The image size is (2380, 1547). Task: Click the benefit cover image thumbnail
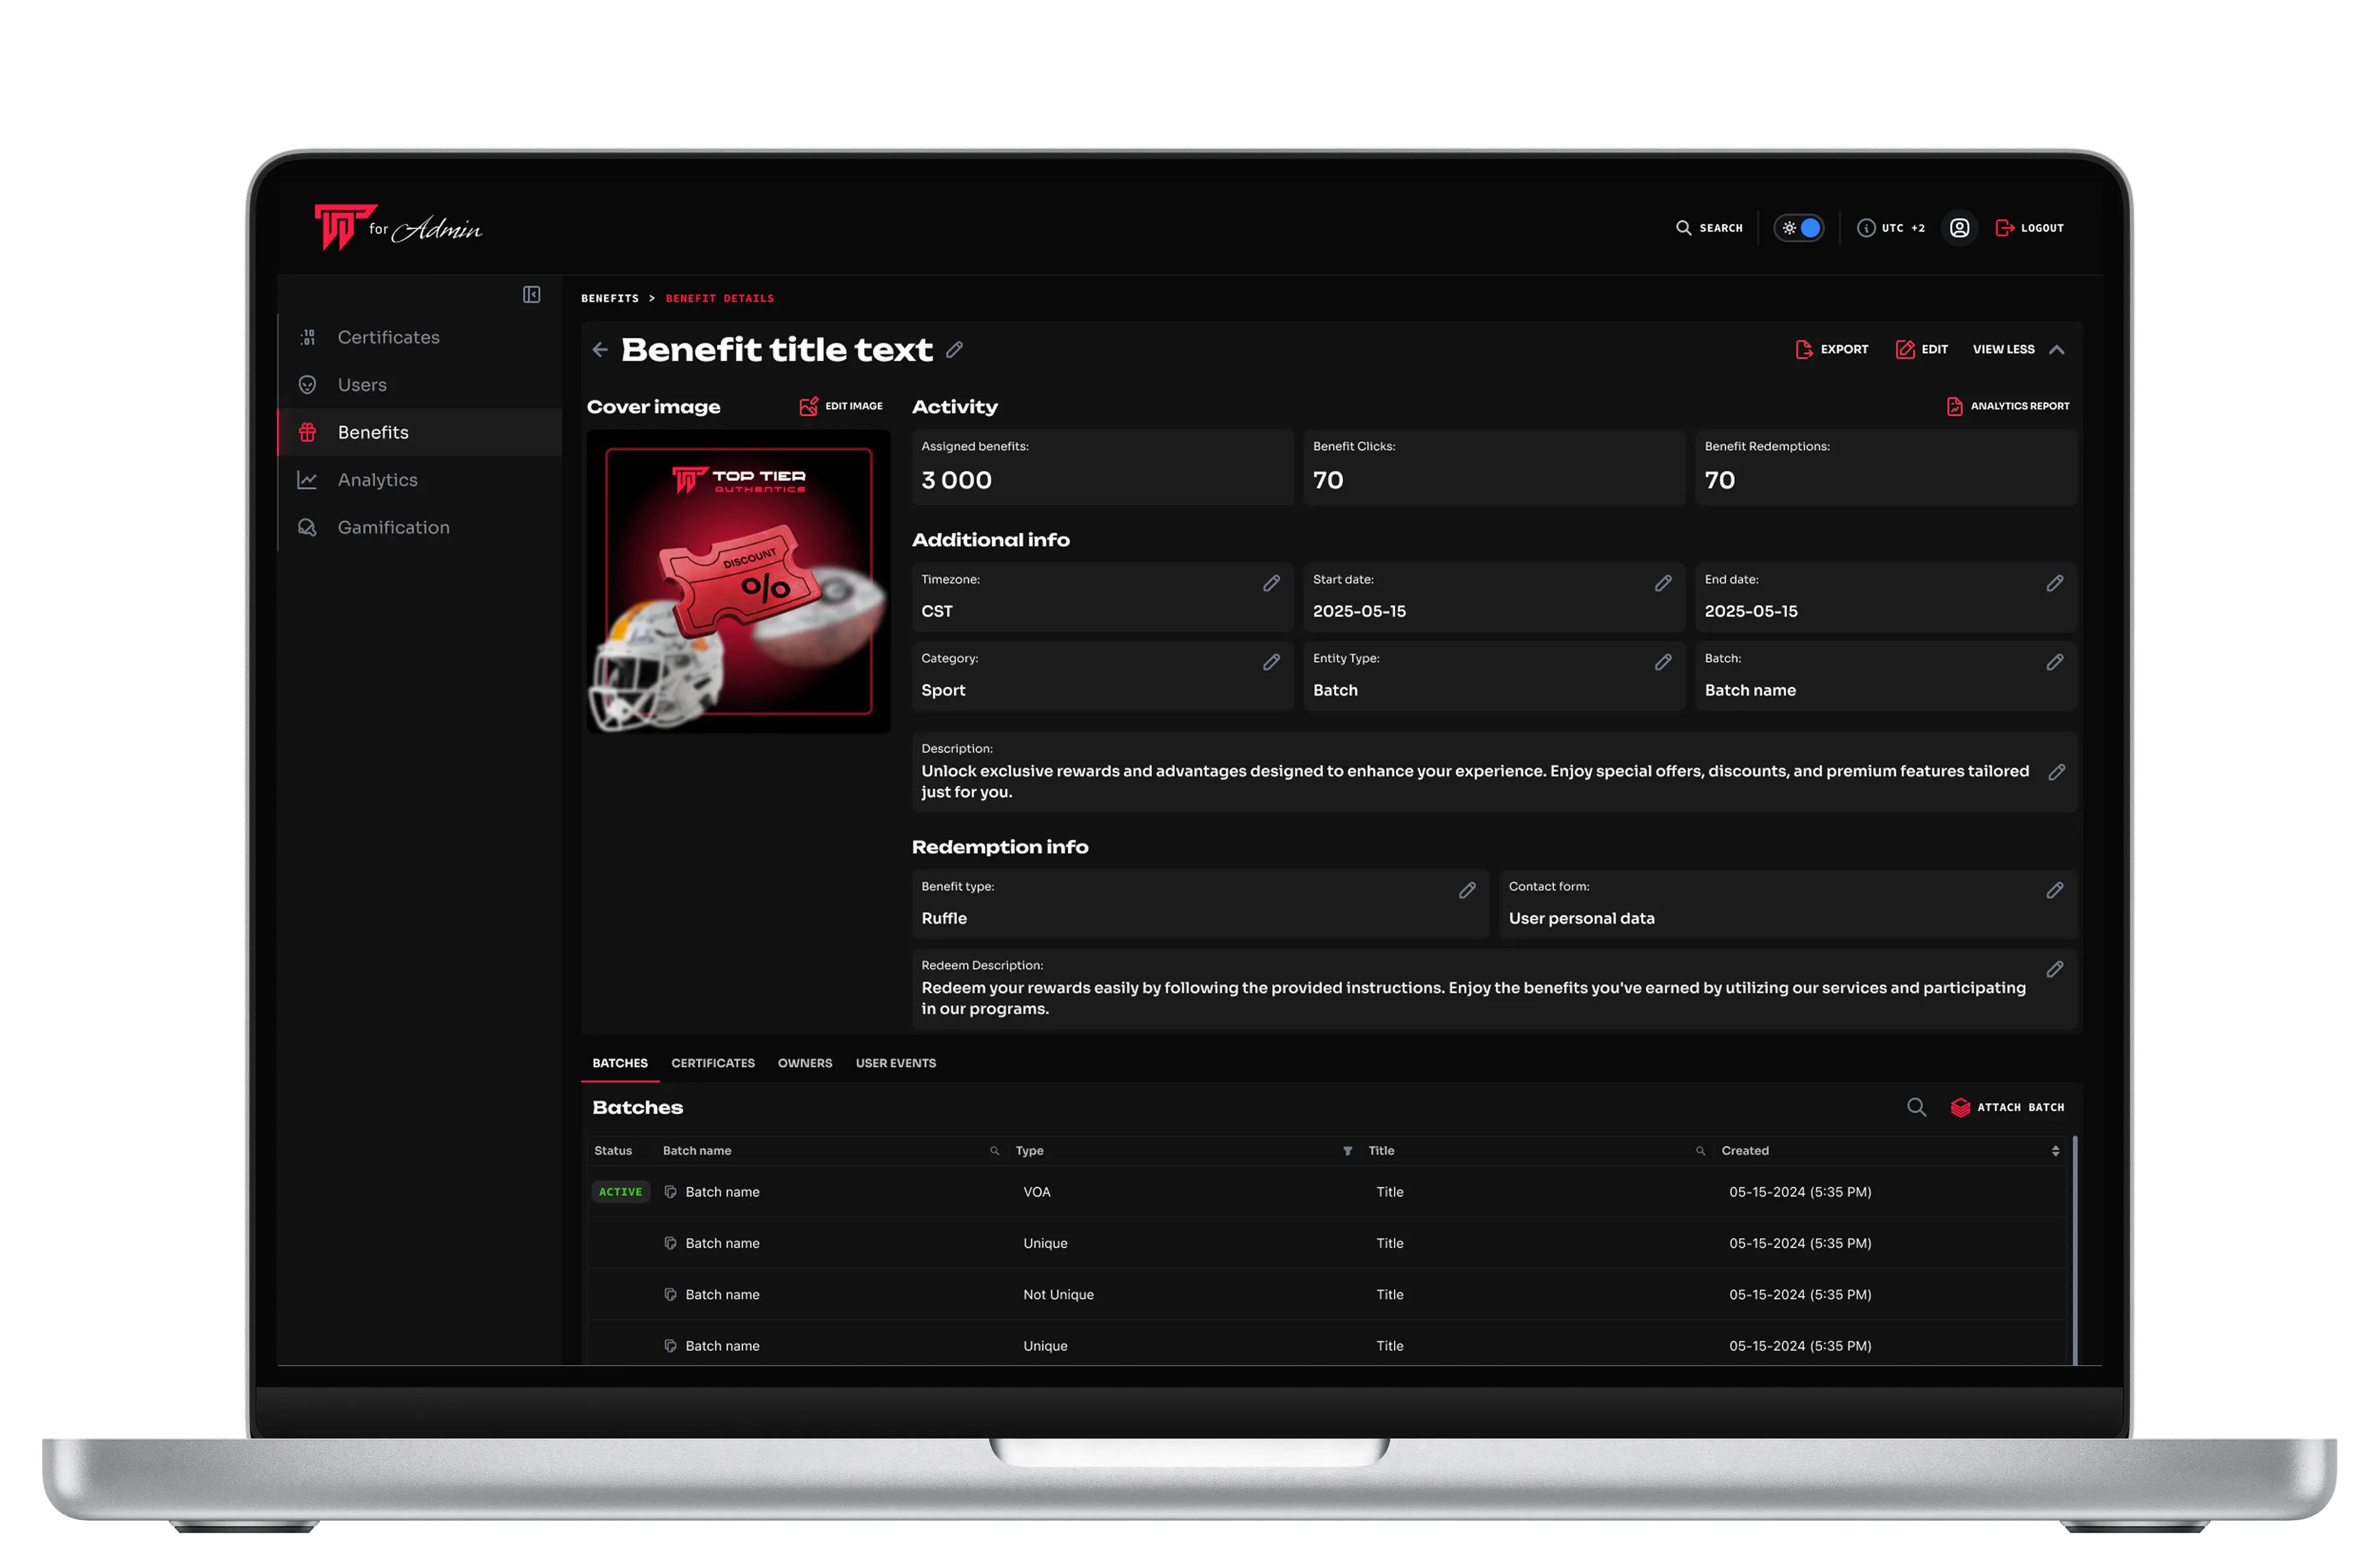click(x=738, y=582)
